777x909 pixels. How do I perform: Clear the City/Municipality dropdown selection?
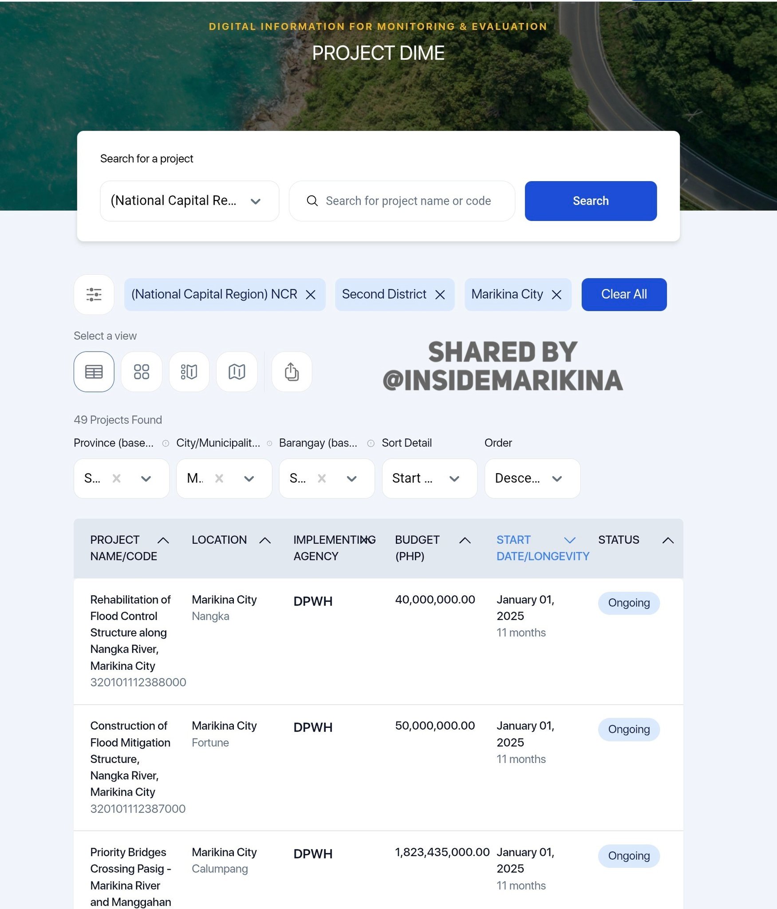[x=219, y=478]
